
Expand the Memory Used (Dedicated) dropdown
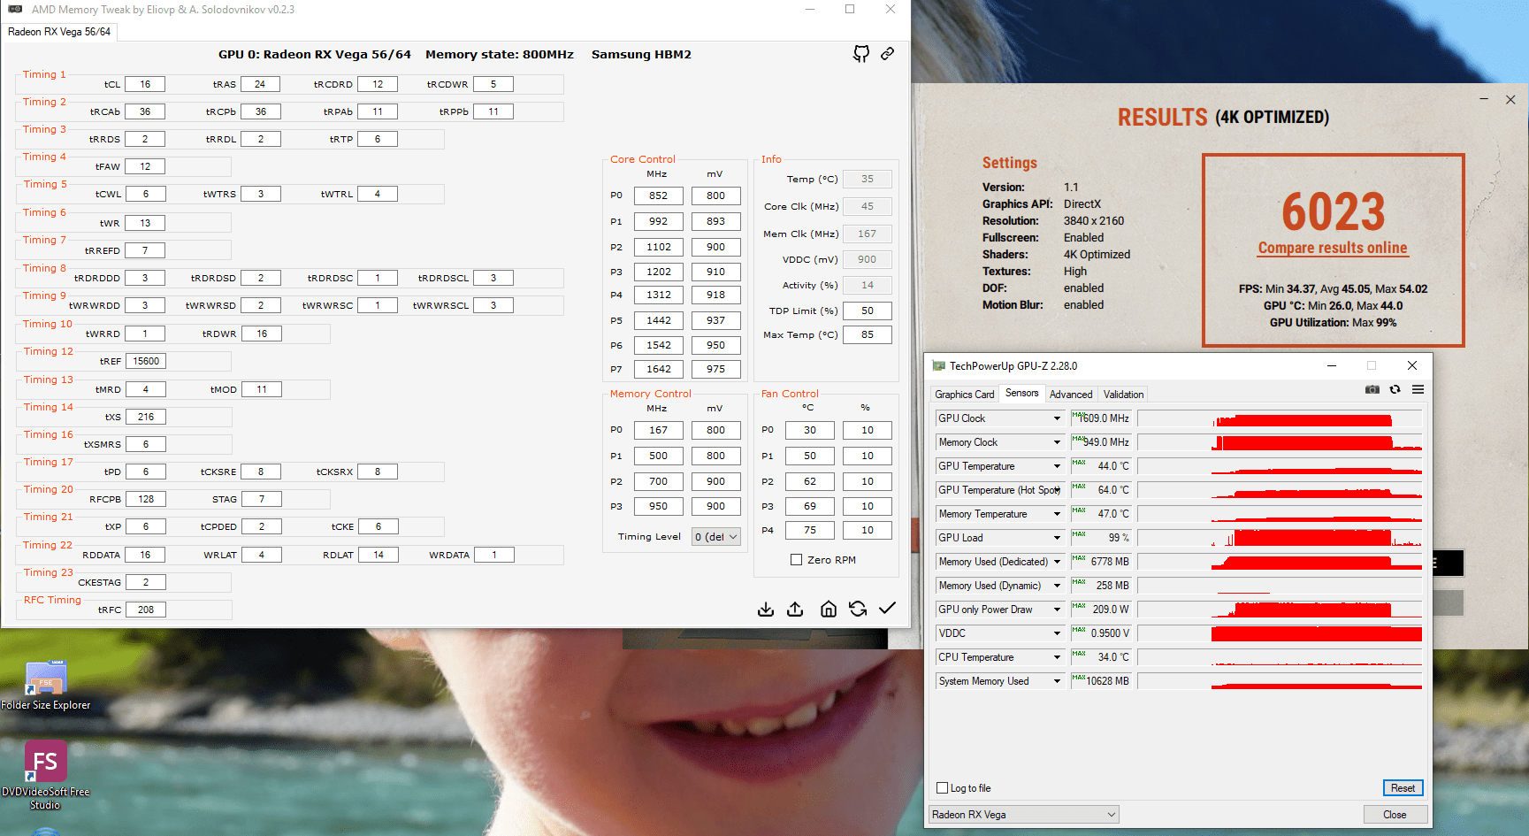click(1057, 562)
